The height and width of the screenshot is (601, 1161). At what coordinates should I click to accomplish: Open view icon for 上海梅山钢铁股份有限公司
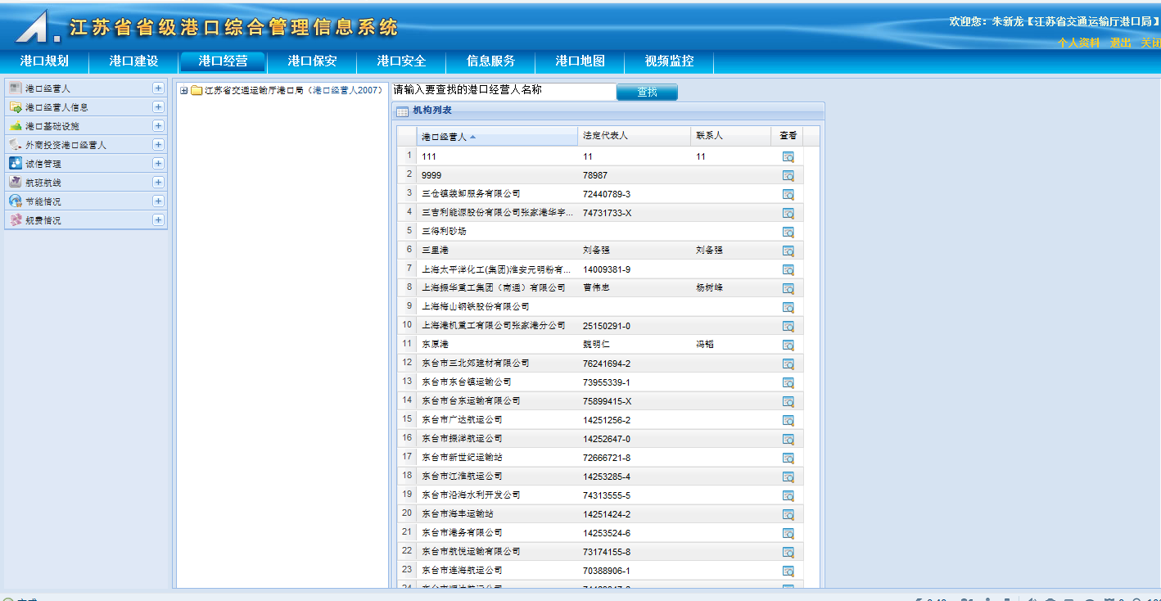(x=788, y=307)
